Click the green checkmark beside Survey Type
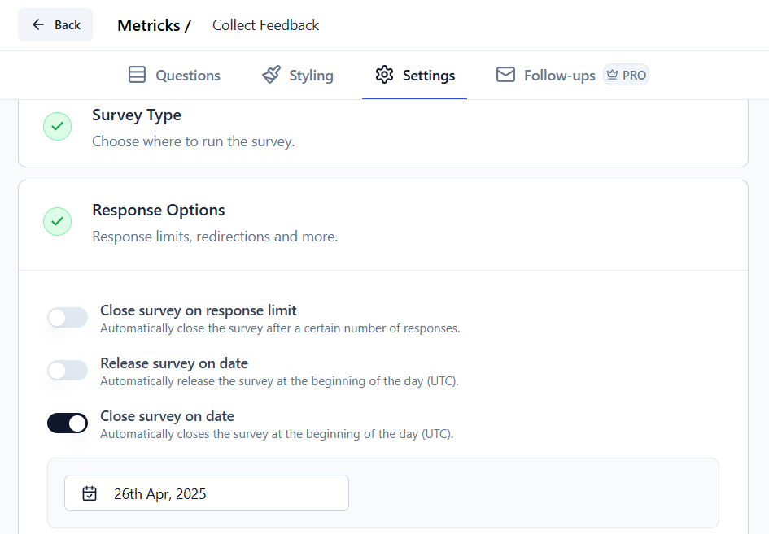This screenshot has width=769, height=534. 57,126
